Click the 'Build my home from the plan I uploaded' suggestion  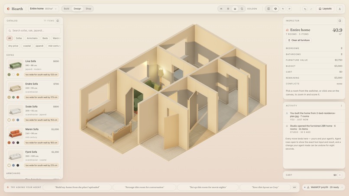[77, 187]
